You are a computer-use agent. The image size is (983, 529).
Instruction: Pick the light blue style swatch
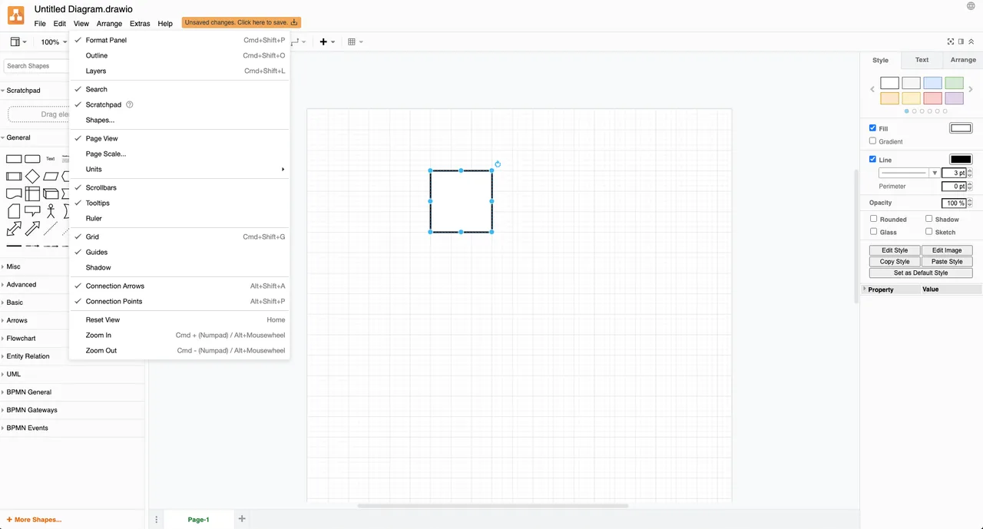pyautogui.click(x=932, y=83)
